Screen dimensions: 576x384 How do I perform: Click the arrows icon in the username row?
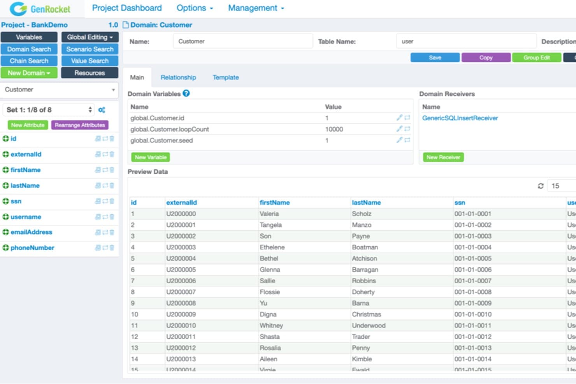(105, 217)
